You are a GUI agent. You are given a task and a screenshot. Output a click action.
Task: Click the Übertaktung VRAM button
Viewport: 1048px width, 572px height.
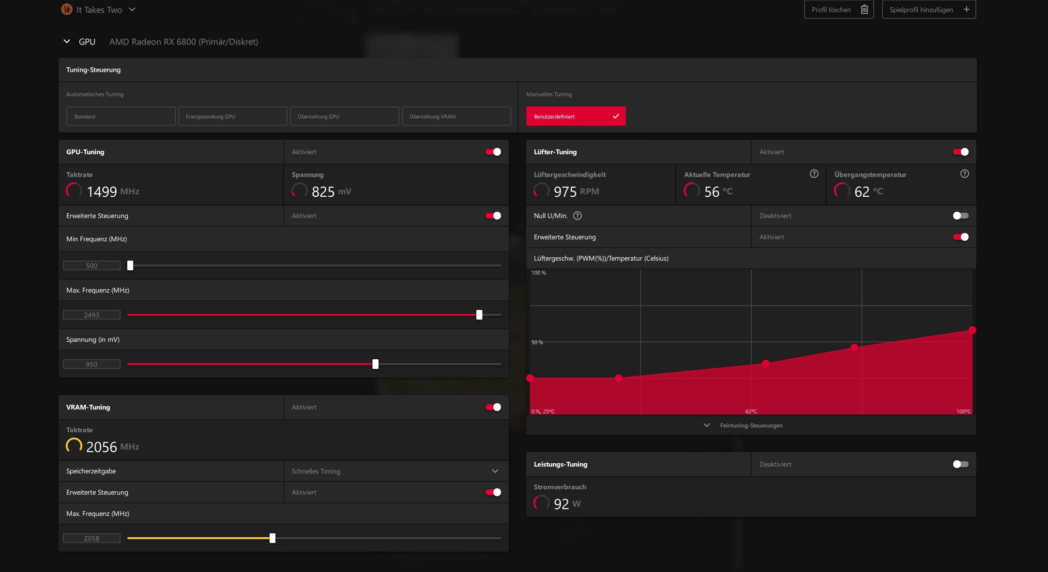coord(456,117)
